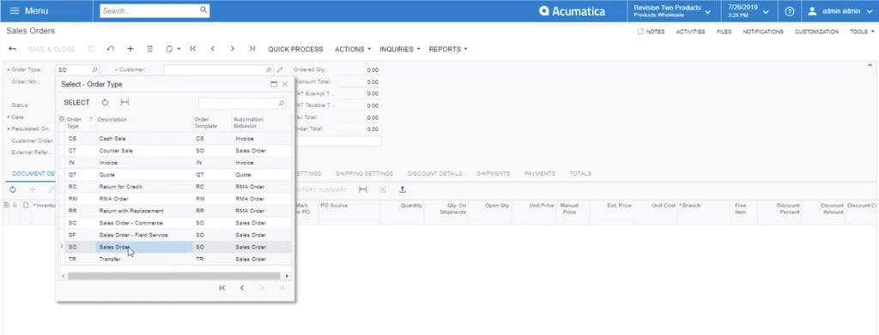
Task: Switch to the Discount Details tab
Action: 435,174
